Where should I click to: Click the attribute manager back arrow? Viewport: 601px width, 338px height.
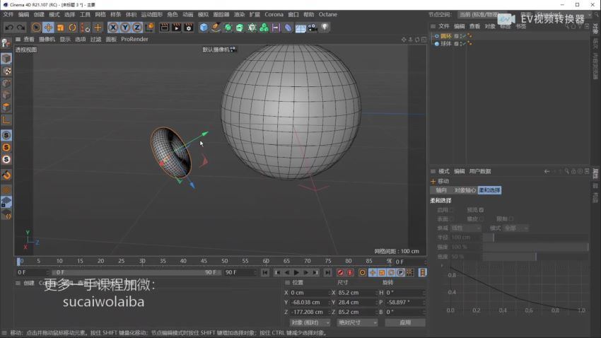(x=547, y=171)
